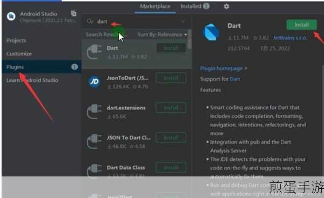324x198 pixels.
Task: Click the 11.7M downloads count in details pane
Action: (x=238, y=38)
